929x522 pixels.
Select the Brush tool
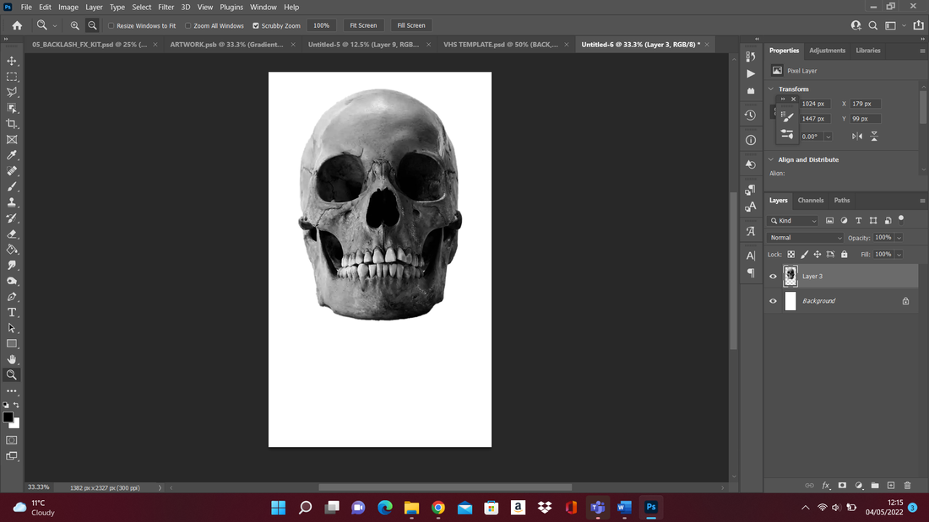(12, 186)
